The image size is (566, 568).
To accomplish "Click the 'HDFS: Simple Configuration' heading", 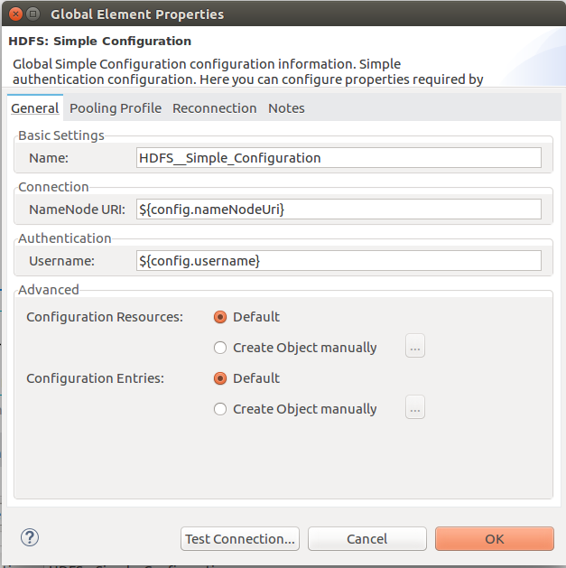I will pyautogui.click(x=100, y=41).
